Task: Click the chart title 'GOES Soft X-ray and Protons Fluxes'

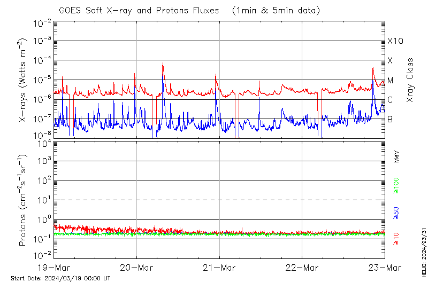Action: coord(140,10)
